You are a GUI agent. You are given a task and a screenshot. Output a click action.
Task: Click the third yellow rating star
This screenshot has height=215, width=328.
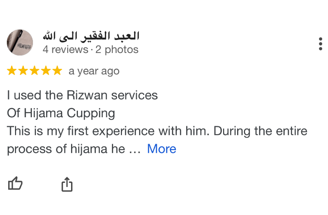pyautogui.click(x=35, y=70)
